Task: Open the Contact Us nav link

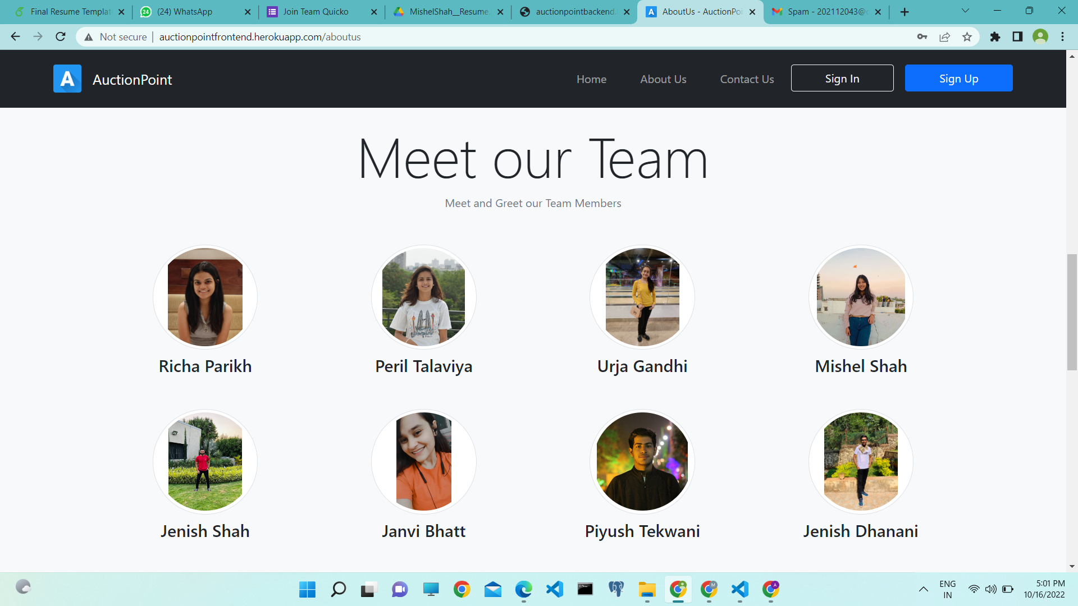Action: (x=747, y=79)
